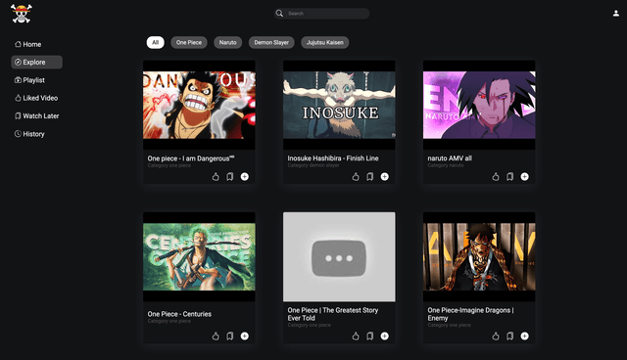Like the One Piece - Centuries video

click(216, 337)
